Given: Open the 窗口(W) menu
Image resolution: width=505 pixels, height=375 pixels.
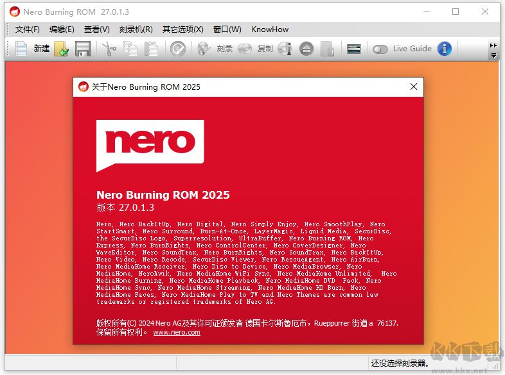Looking at the screenshot, I should pyautogui.click(x=227, y=29).
